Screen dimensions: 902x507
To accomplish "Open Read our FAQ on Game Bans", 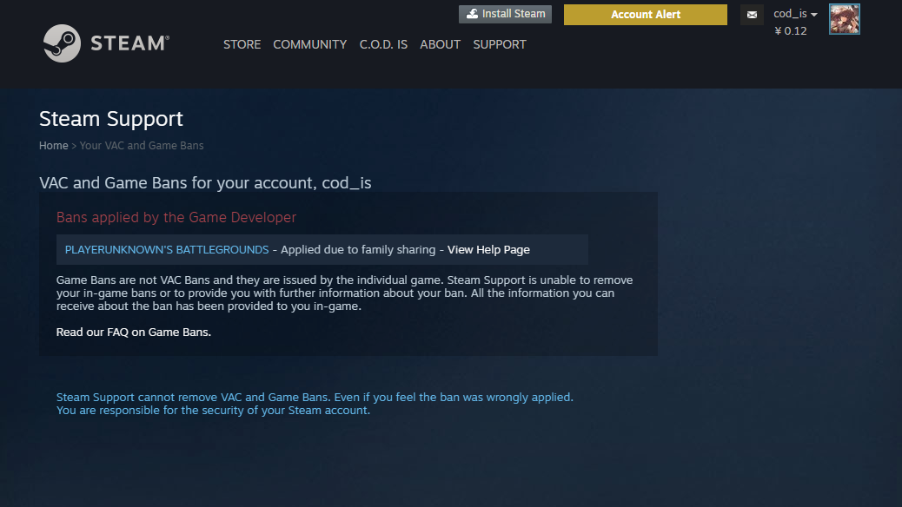I will coord(134,332).
